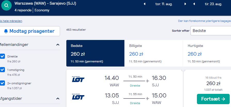Image resolution: width=231 pixels, height=107 pixels.
Task: Go to next departure date arrow
Action: point(185,4)
